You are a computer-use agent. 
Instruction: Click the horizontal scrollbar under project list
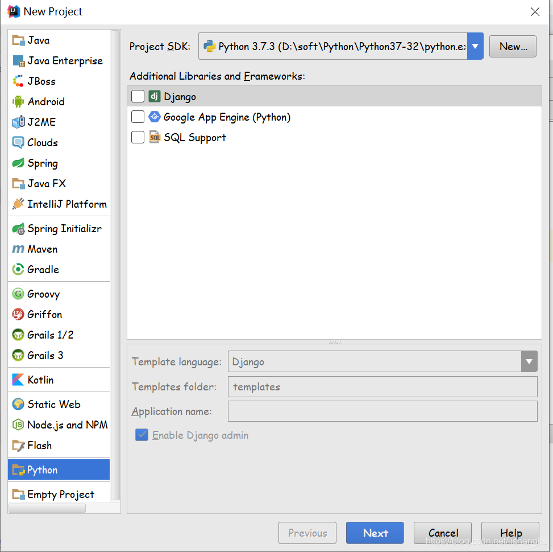click(x=47, y=508)
